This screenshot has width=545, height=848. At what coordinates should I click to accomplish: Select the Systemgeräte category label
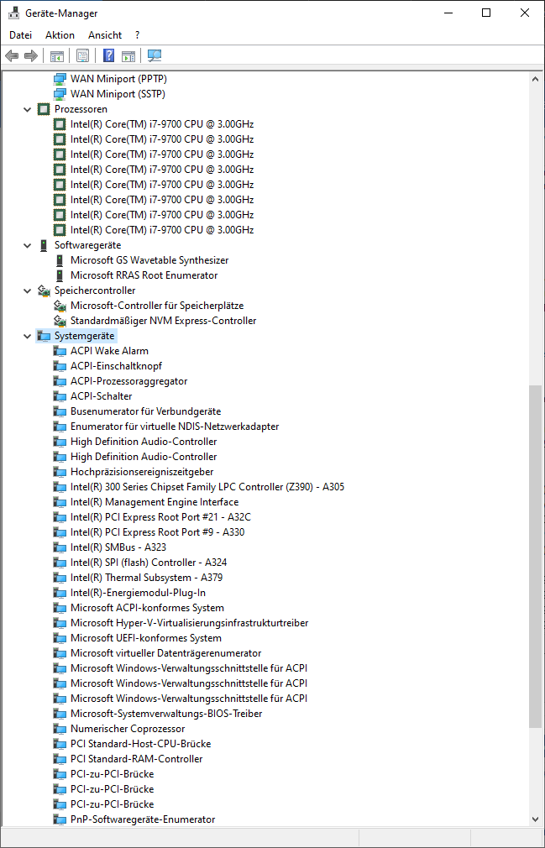point(84,337)
